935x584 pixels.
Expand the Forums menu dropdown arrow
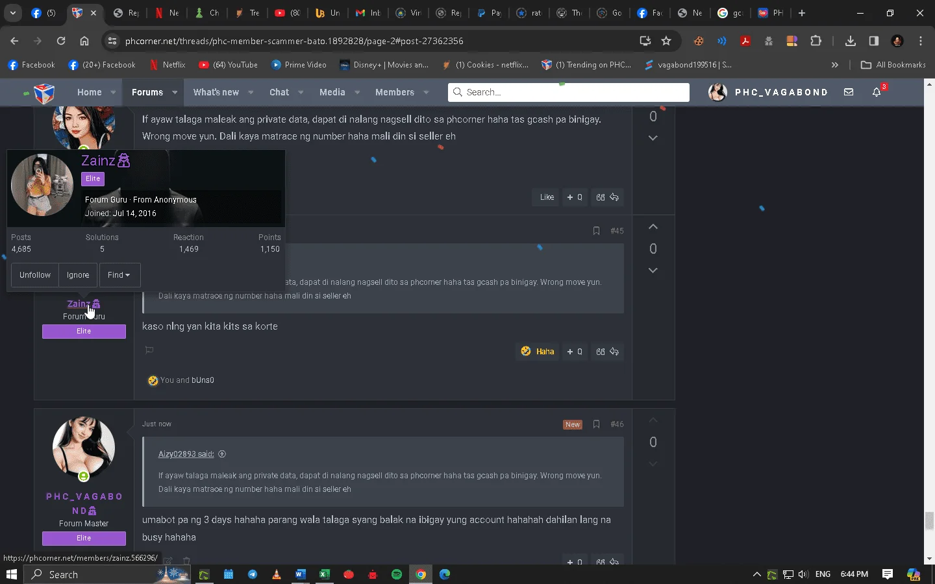[x=175, y=92]
